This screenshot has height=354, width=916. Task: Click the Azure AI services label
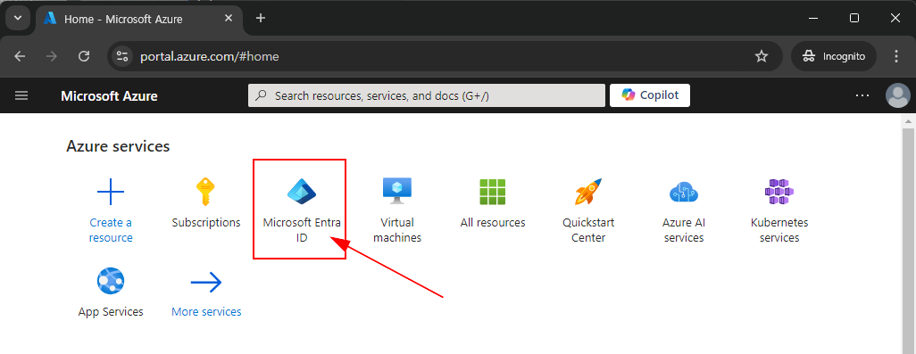684,230
